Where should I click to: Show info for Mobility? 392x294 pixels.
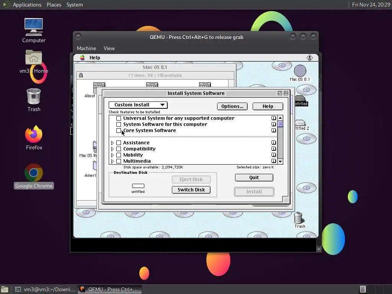(x=273, y=155)
